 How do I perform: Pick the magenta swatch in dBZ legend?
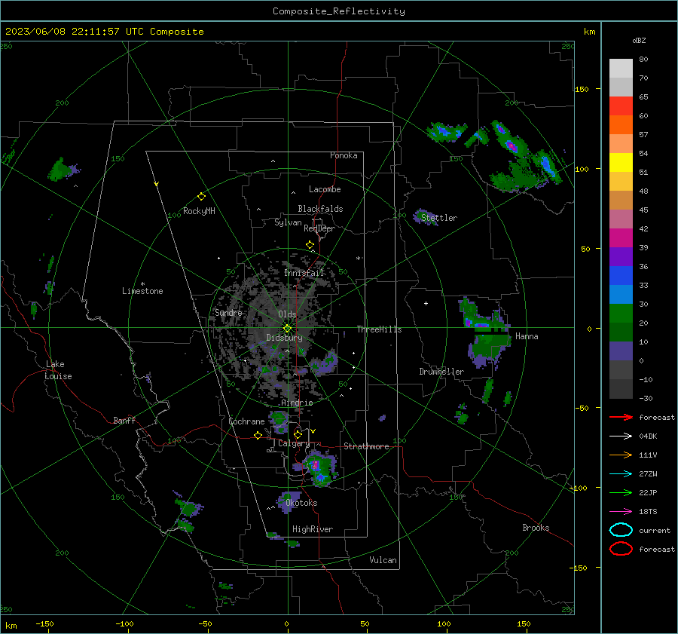621,237
